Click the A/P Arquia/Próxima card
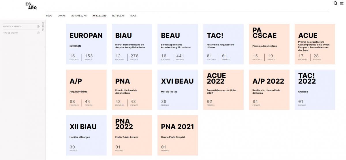Screen dimensions: 346x160 point(86,90)
